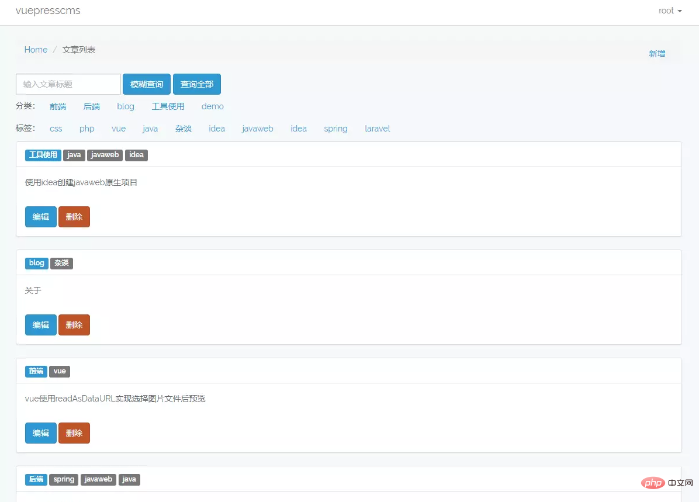Click the 杂谈 badge on second card
The width and height of the screenshot is (699, 502).
[61, 263]
